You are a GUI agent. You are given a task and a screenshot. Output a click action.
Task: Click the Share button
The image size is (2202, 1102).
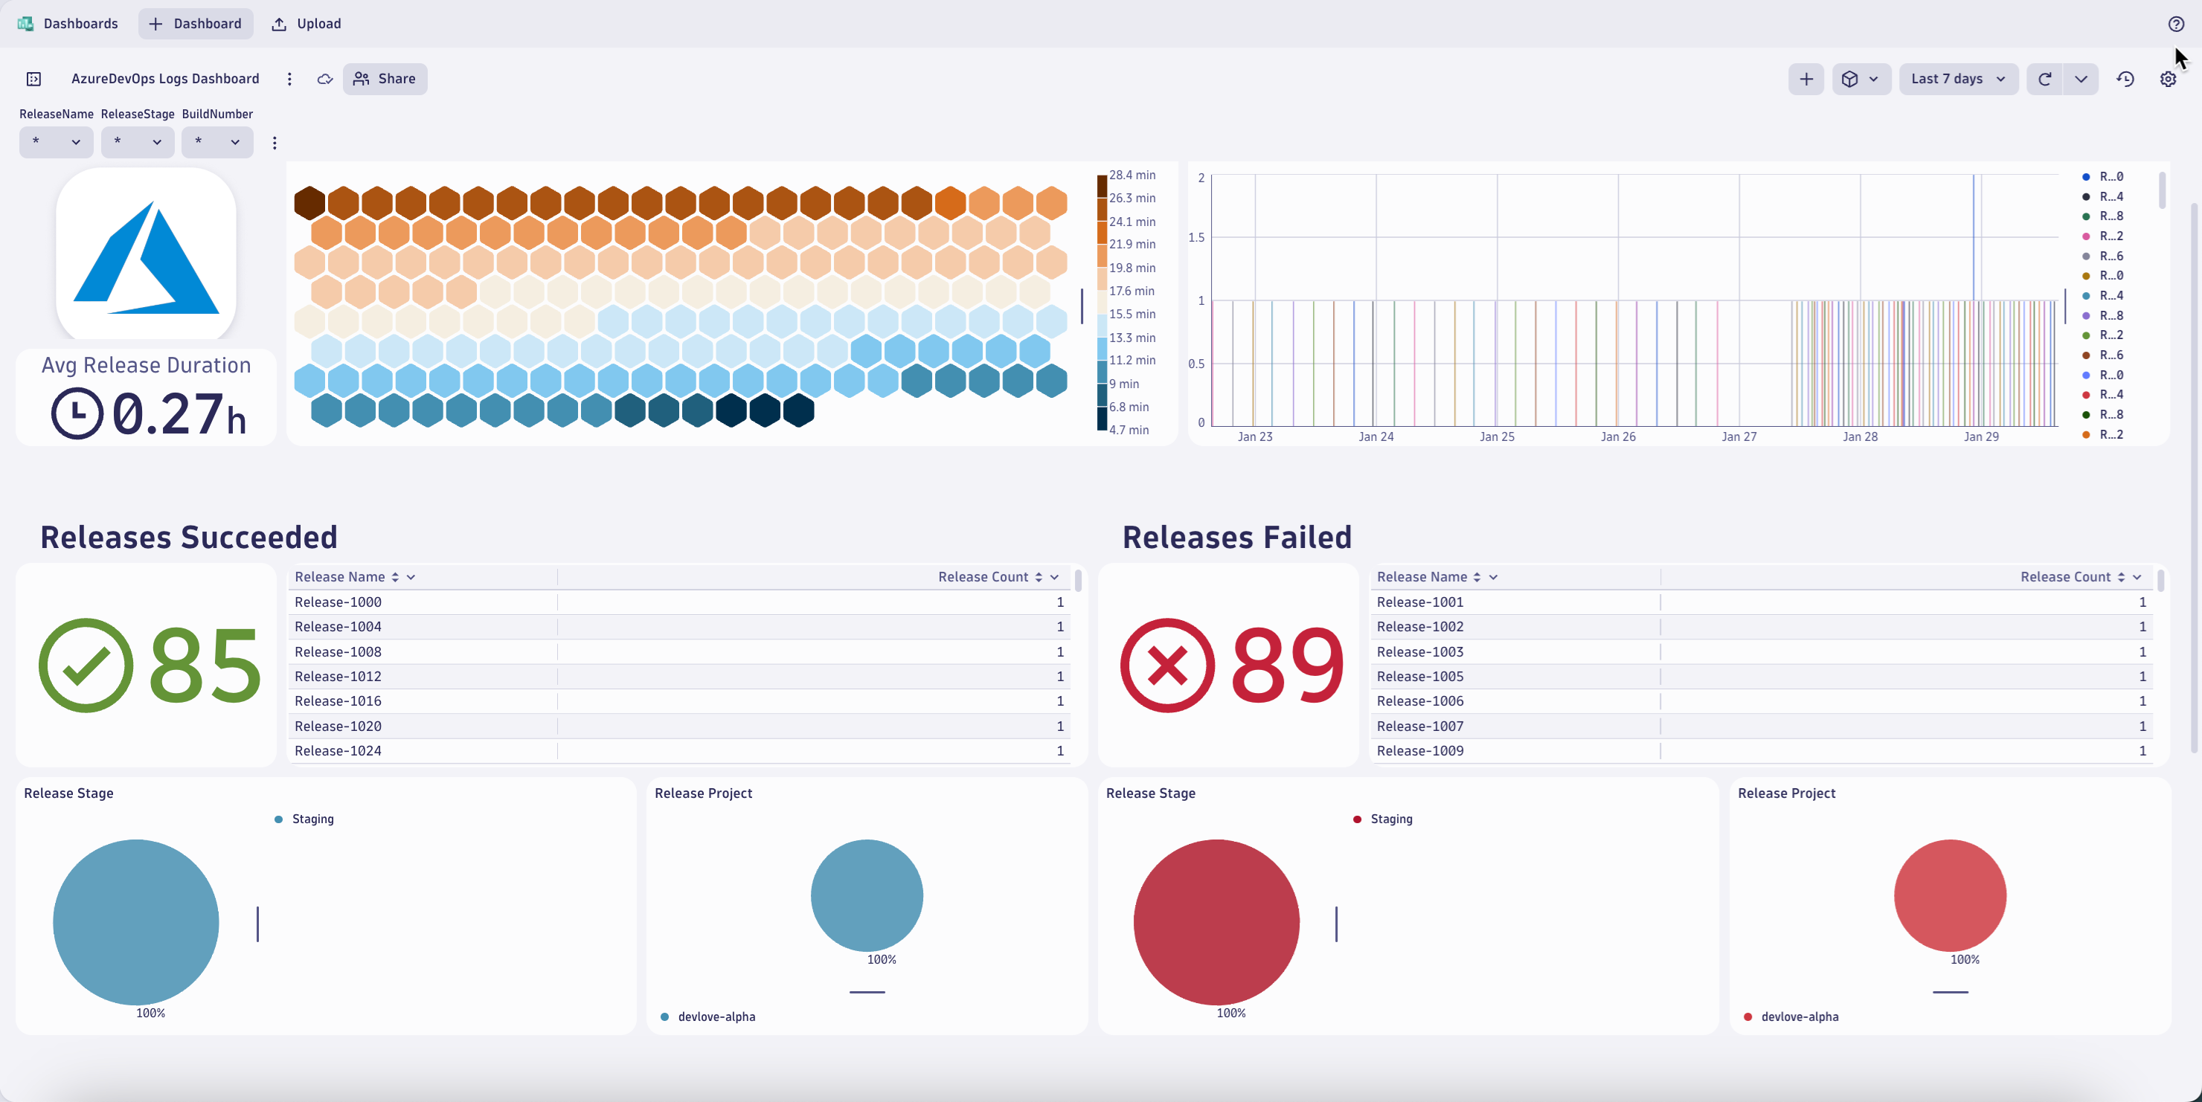385,79
